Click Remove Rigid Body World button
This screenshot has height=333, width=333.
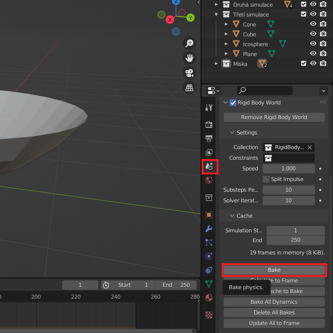click(x=274, y=117)
